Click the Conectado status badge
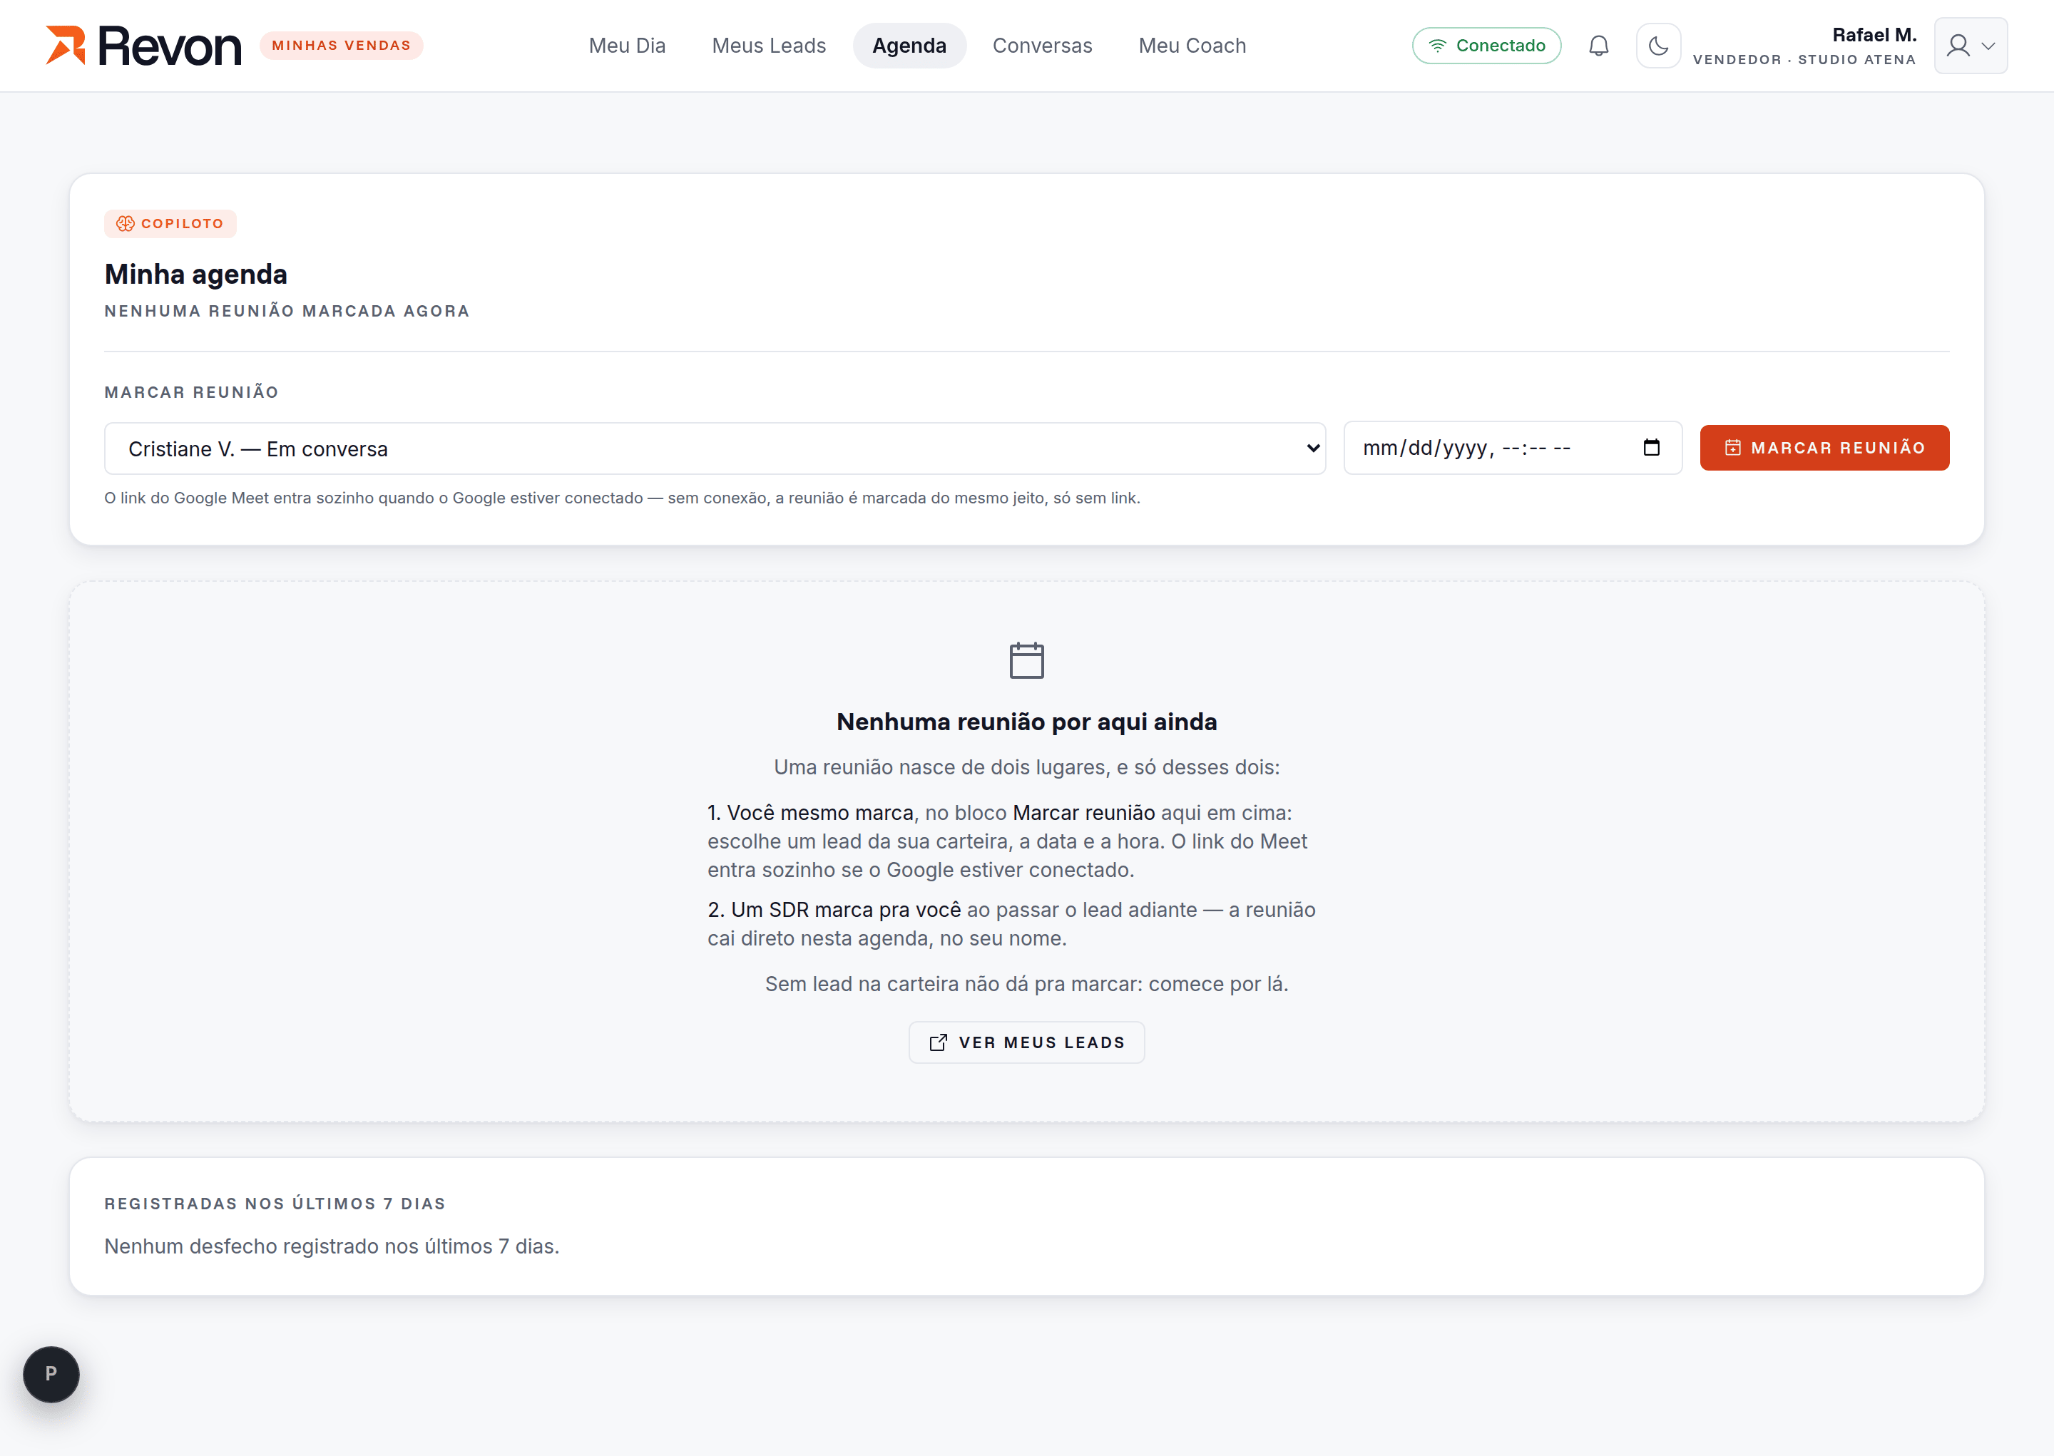This screenshot has height=1456, width=2054. pos(1486,46)
